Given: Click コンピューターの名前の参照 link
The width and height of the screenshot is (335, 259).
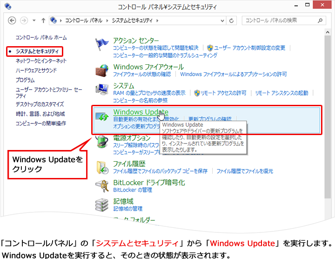Looking at the screenshot, I should tap(140, 101).
